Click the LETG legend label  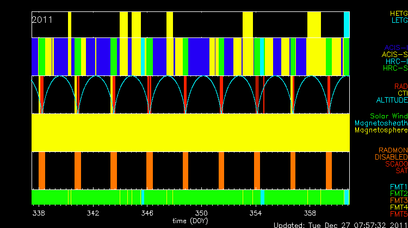pyautogui.click(x=398, y=21)
